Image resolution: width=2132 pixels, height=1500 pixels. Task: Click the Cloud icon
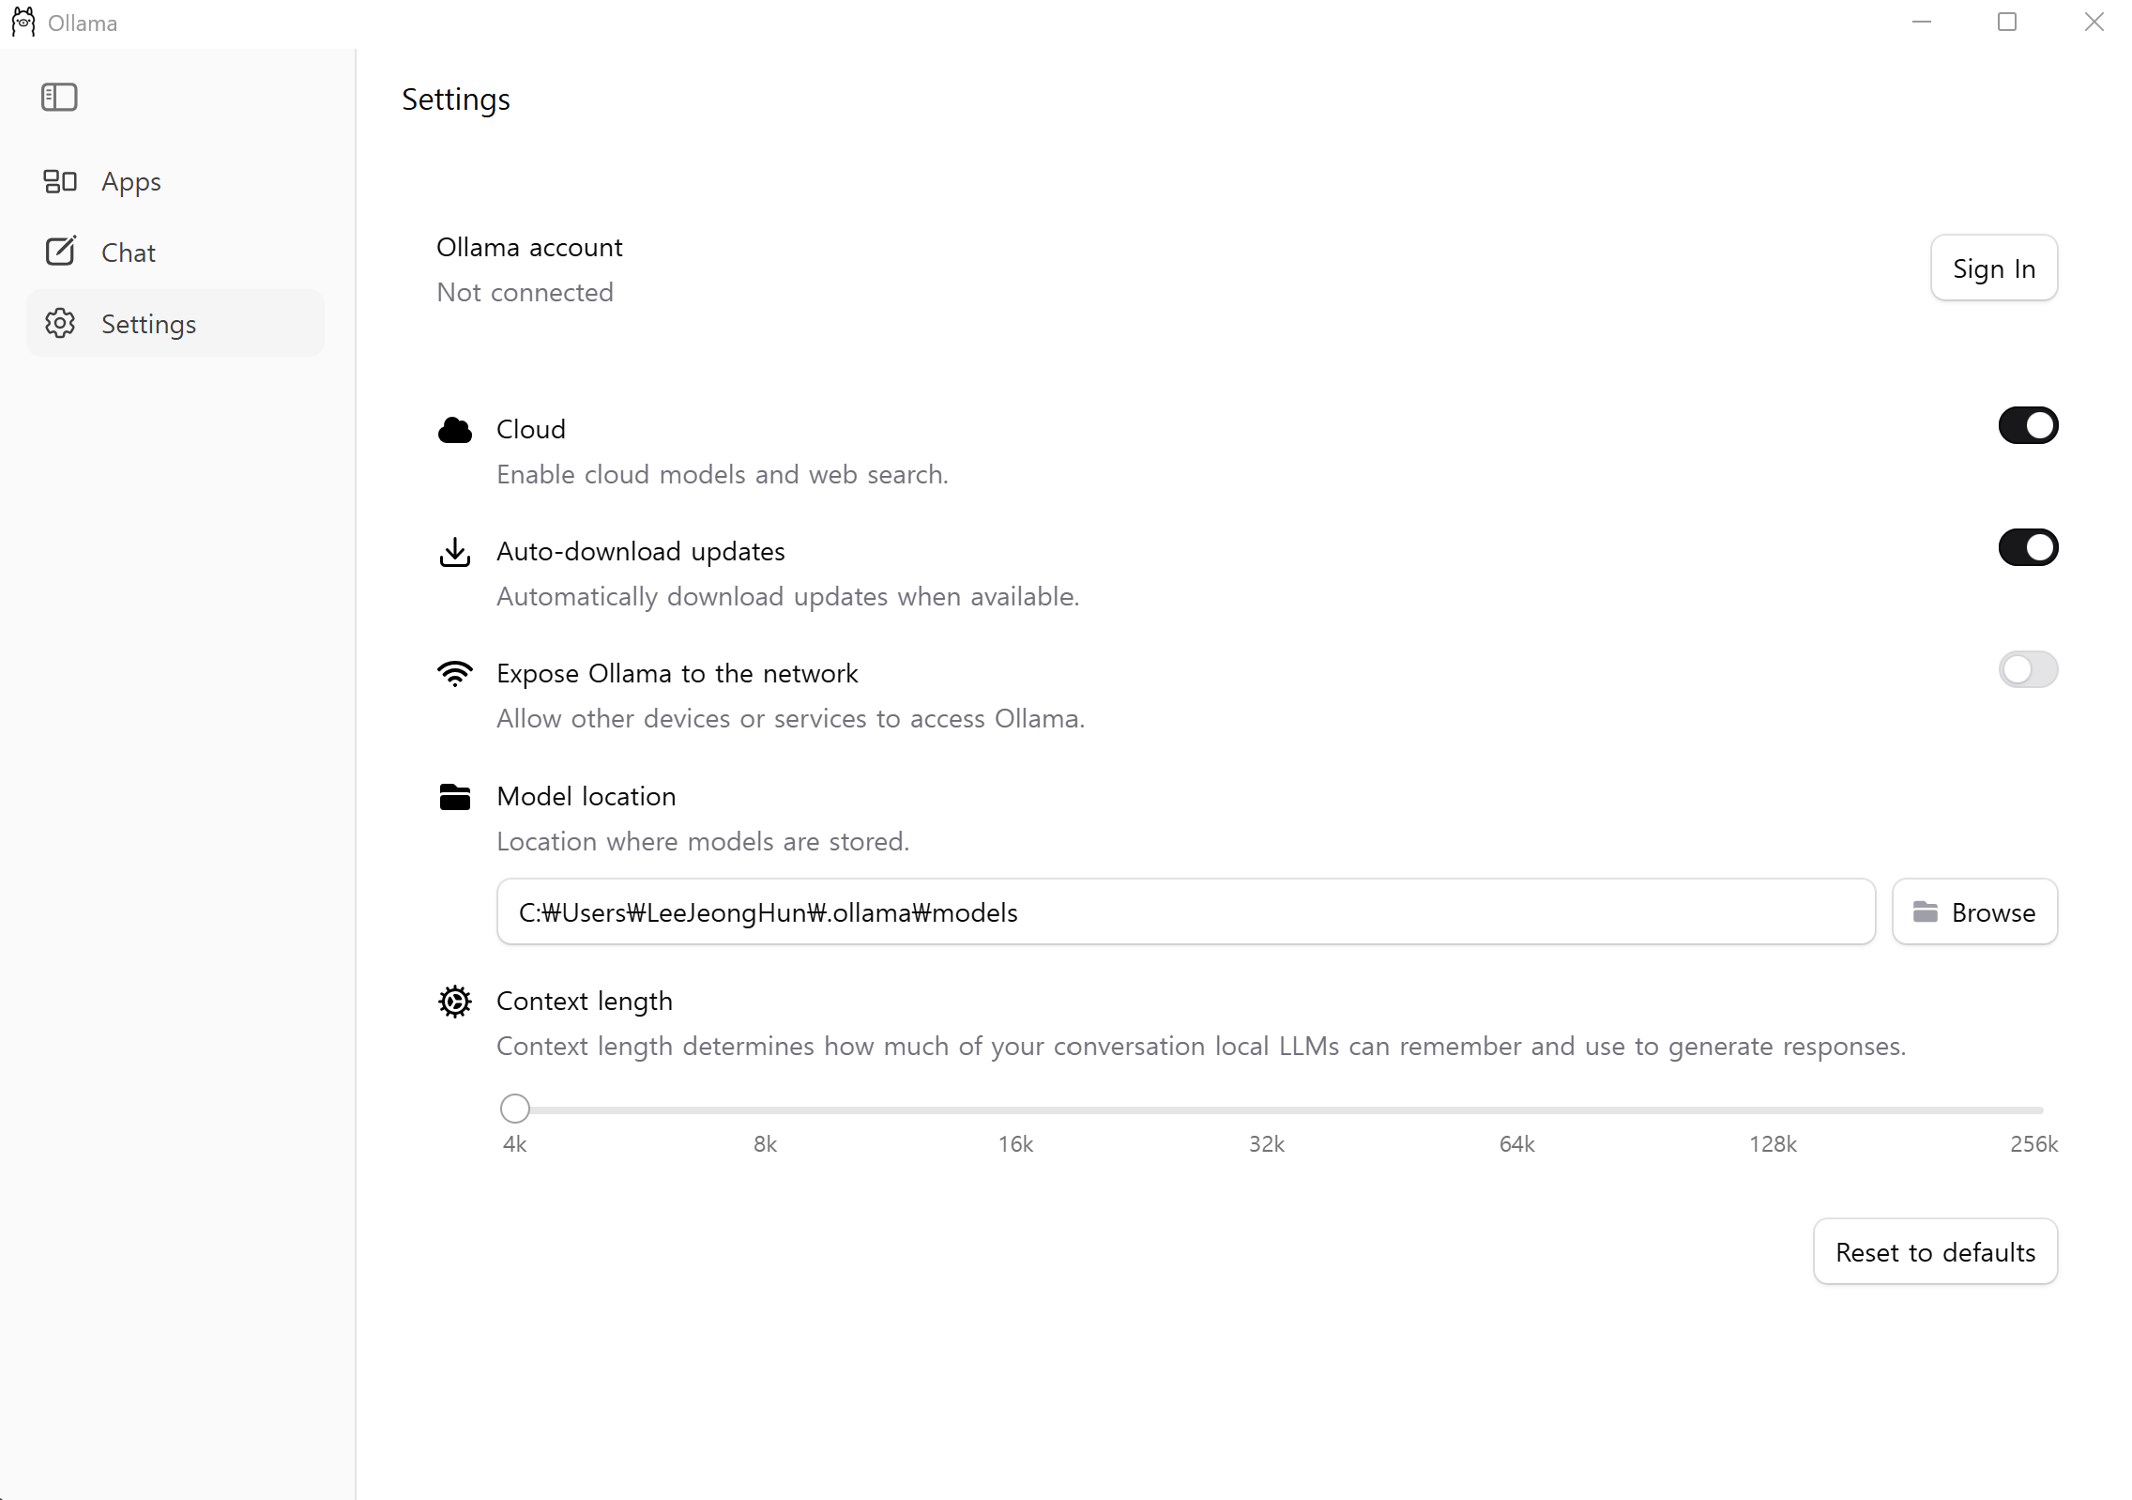pos(455,430)
